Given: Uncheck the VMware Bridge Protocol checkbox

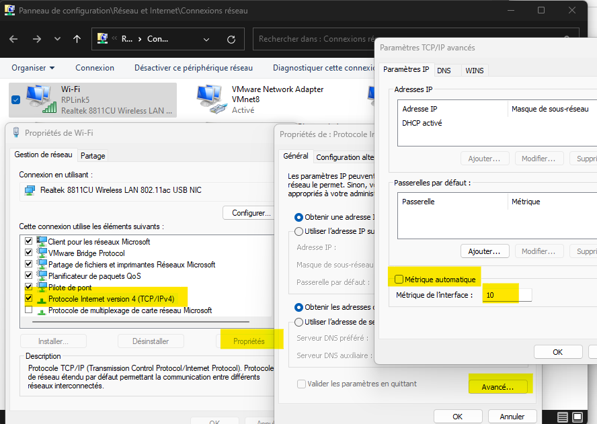Looking at the screenshot, I should click(28, 253).
